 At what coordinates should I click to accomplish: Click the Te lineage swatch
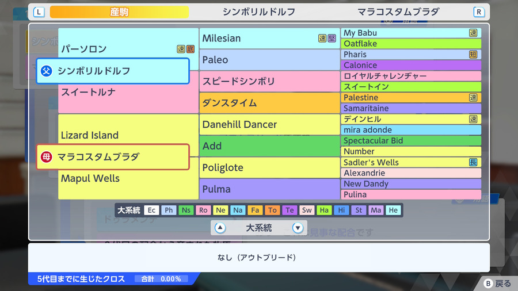[x=290, y=210]
